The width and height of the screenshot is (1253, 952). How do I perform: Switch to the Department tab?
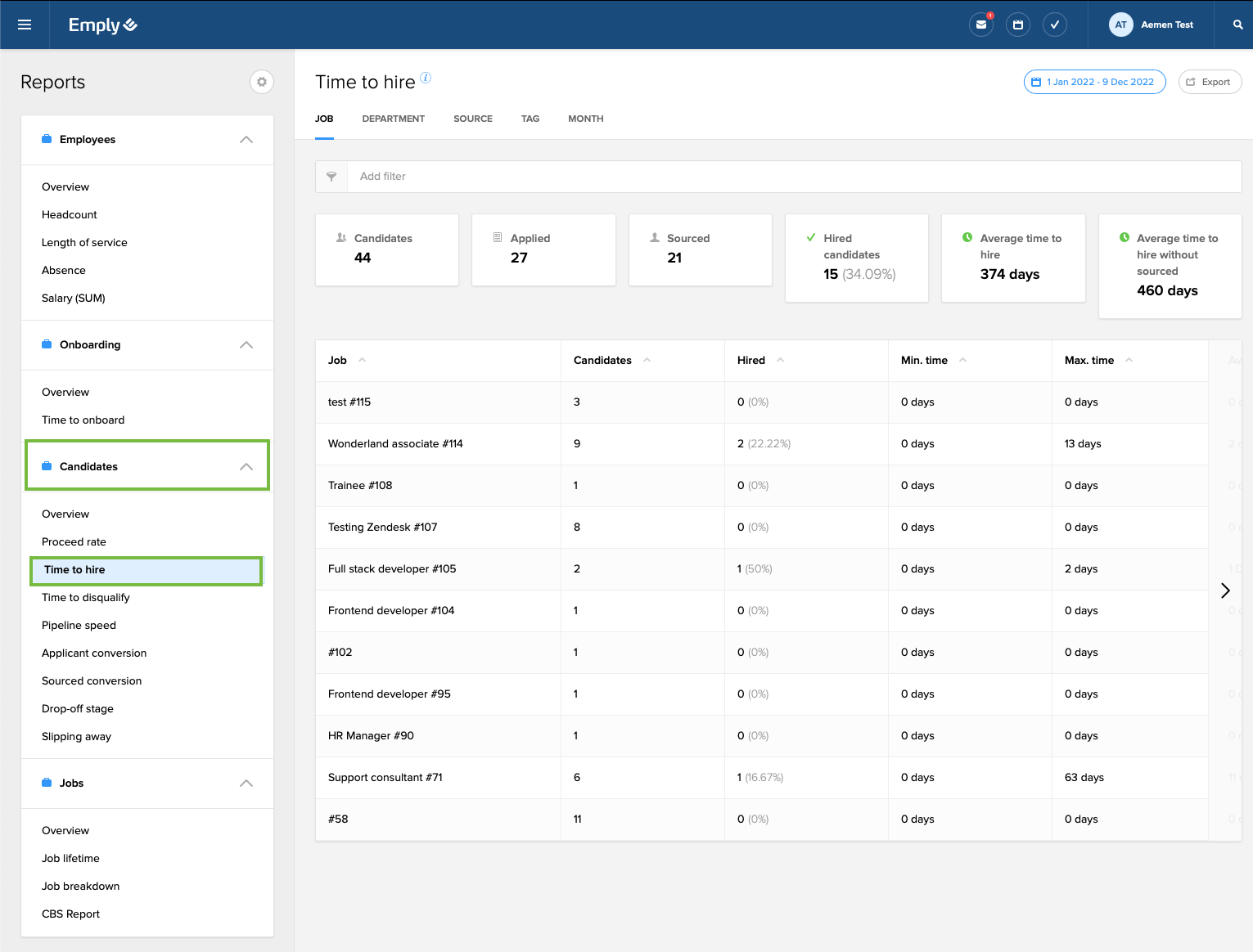point(393,119)
